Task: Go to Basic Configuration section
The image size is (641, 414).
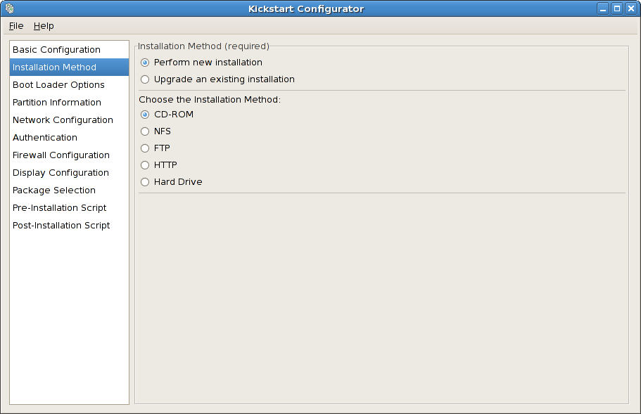Action: tap(56, 50)
